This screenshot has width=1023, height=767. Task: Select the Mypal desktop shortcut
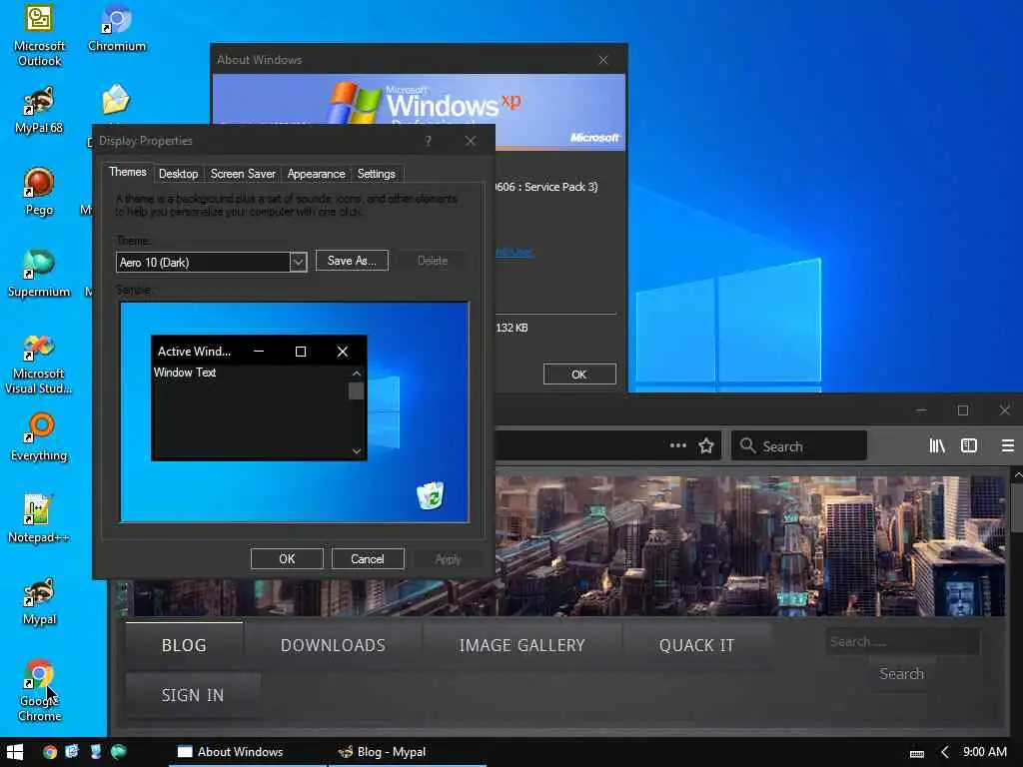[x=39, y=600]
